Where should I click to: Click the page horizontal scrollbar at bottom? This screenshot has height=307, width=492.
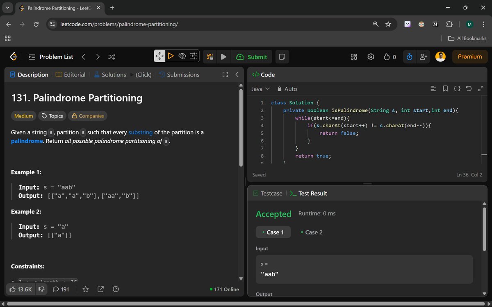pos(245,304)
